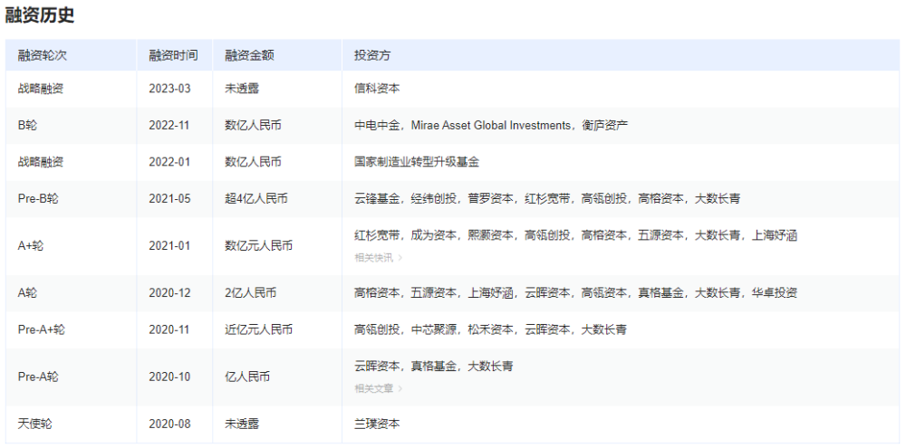Click the 数亿元人民币 amount

point(259,246)
